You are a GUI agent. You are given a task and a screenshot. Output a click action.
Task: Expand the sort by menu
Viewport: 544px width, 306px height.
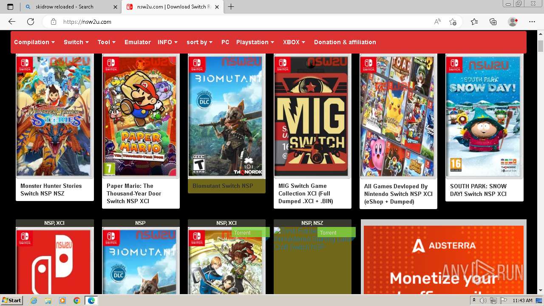click(199, 42)
